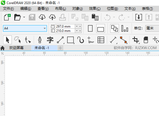
Task: Select the Connector tool
Action: coord(124,40)
